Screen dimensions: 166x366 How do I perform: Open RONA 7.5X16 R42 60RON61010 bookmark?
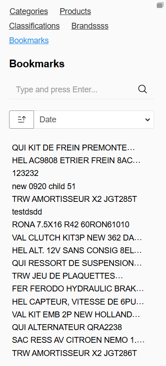pos(71,225)
